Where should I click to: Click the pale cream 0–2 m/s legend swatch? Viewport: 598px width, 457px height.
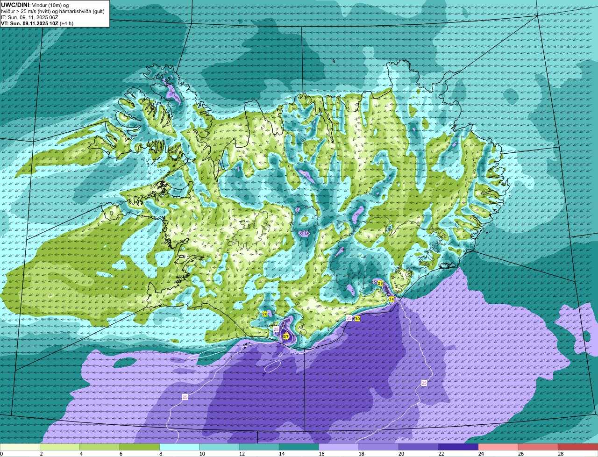[x=20, y=447]
